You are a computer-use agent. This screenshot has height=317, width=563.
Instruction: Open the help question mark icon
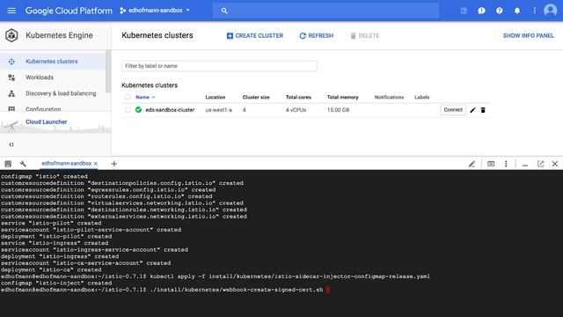coord(499,11)
